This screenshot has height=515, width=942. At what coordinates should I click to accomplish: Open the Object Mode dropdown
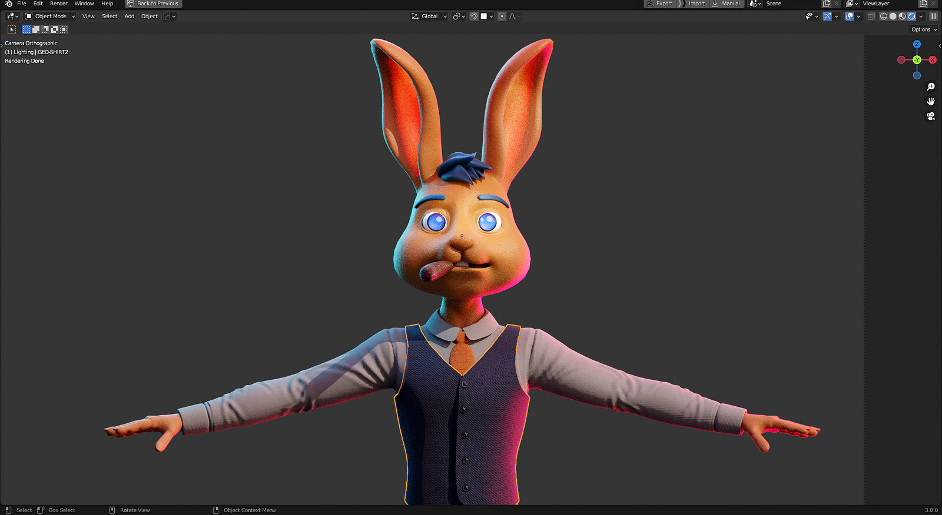[50, 16]
